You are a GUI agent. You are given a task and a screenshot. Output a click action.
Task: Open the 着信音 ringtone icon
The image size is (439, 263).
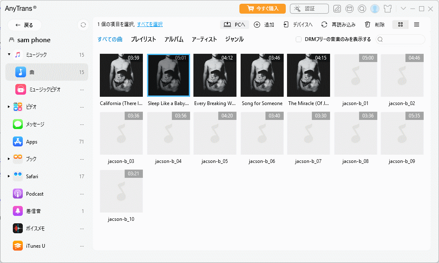pos(18,211)
